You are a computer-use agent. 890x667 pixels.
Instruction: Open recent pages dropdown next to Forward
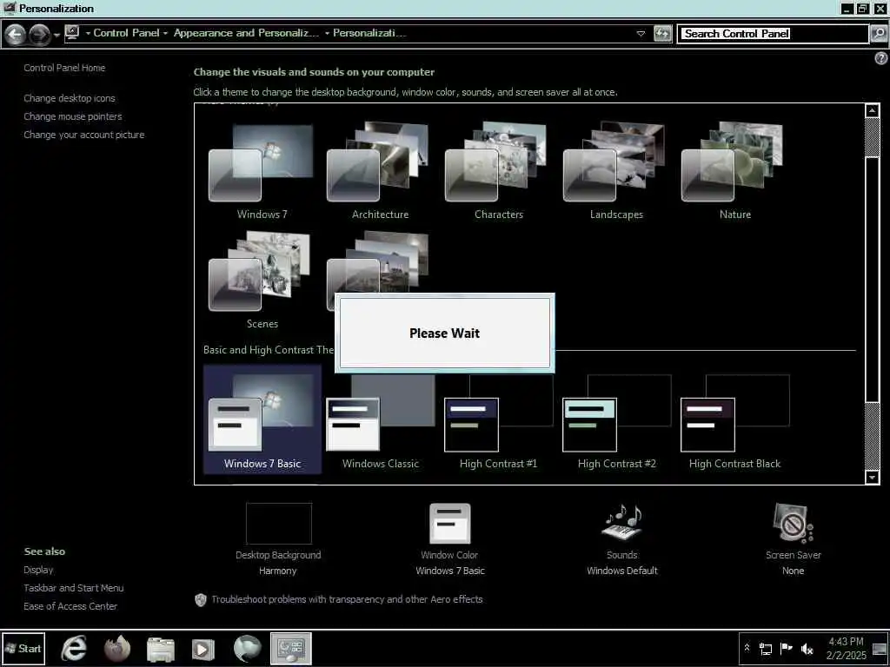coord(56,36)
